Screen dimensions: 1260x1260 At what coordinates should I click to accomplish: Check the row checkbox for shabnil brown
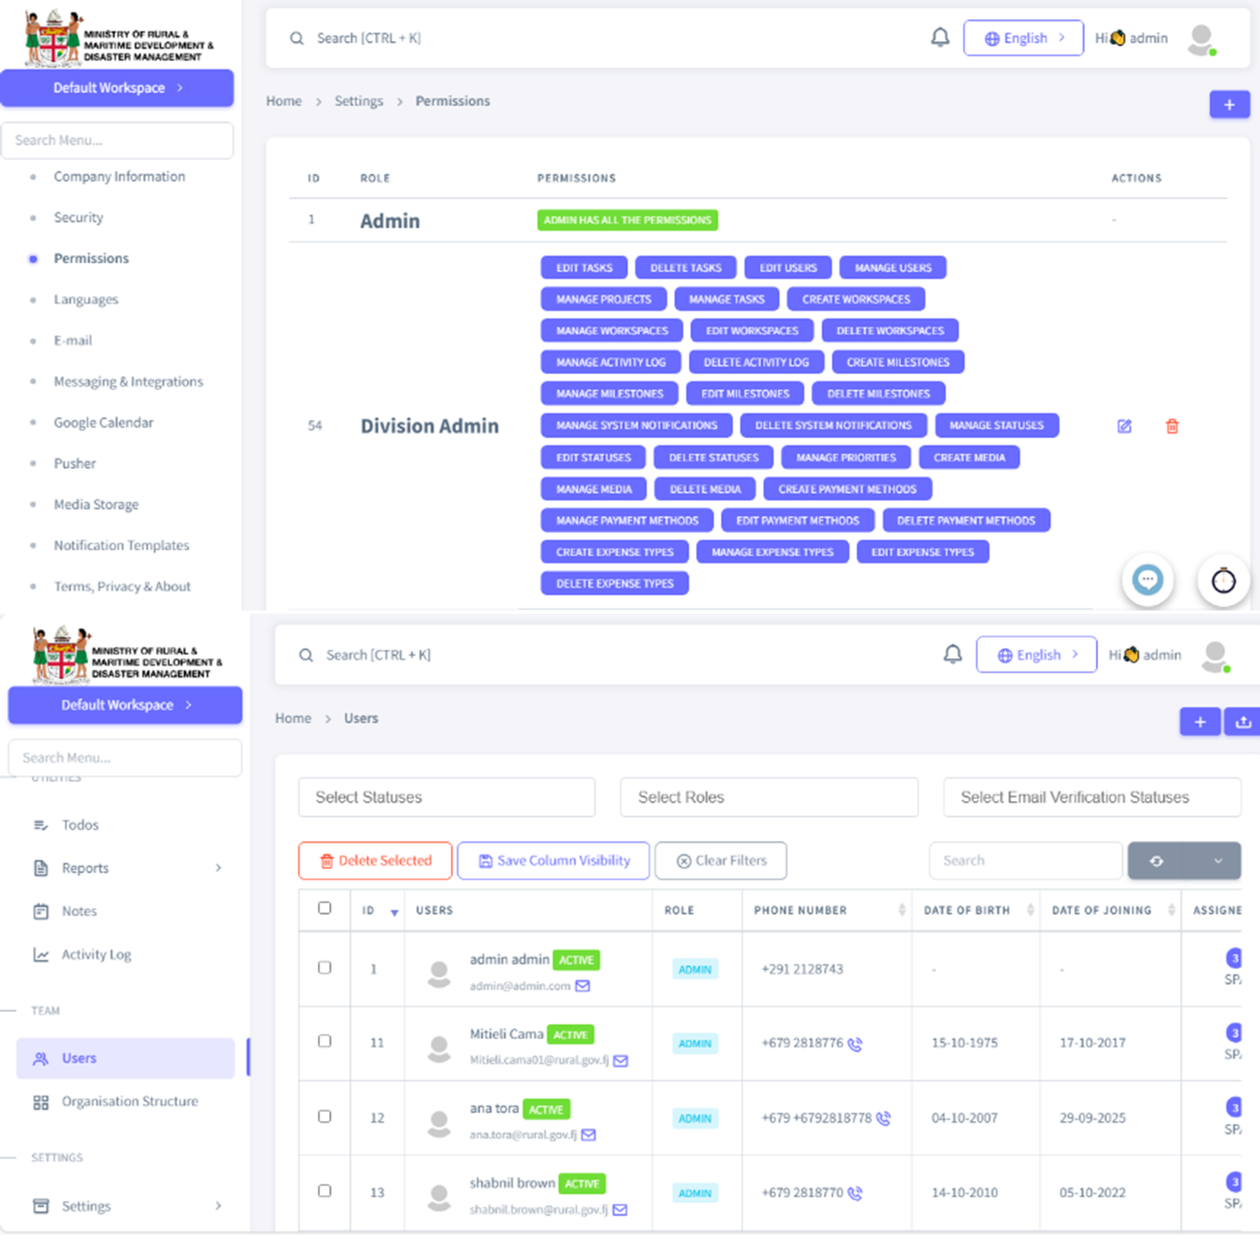tap(324, 1191)
